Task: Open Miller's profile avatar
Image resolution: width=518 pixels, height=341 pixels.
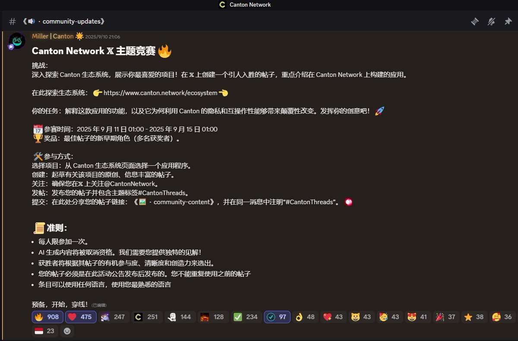Action: pos(17,41)
